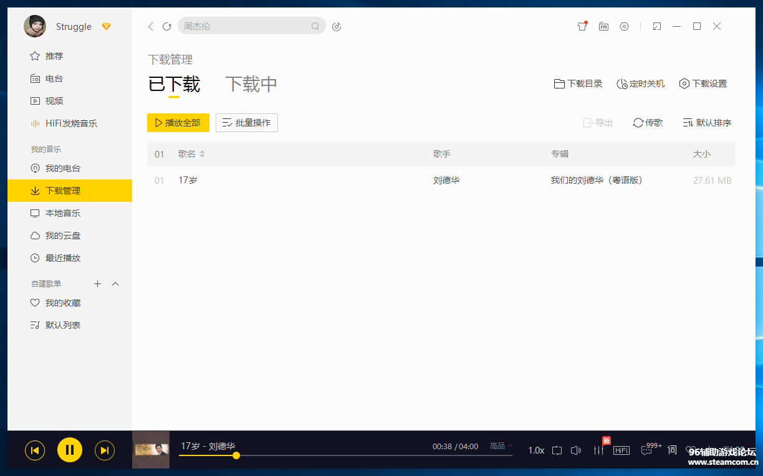
Task: Click the FM radio icon in title bar
Action: pos(603,26)
